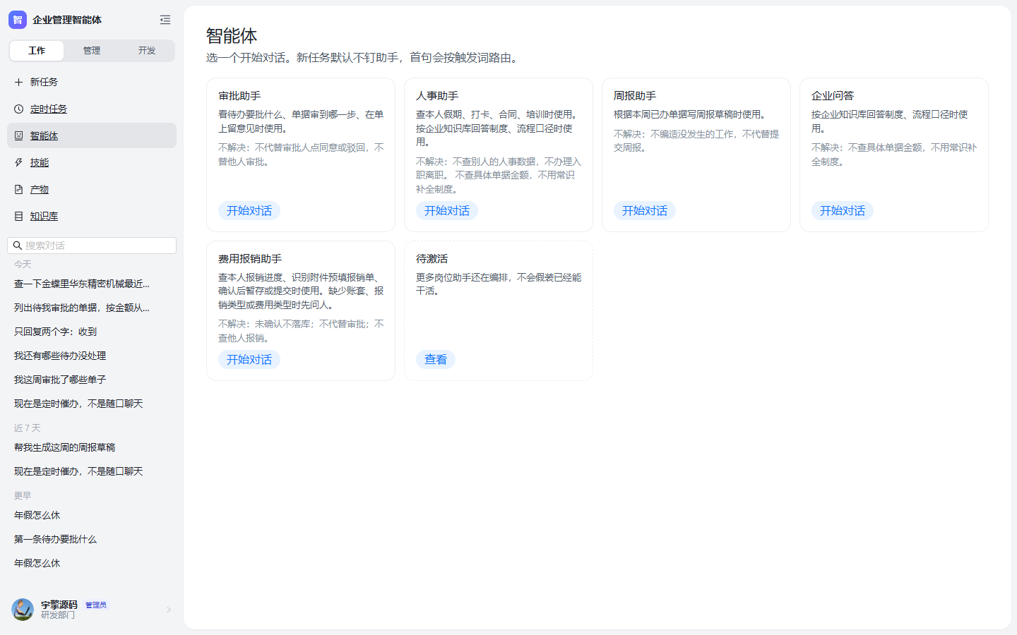Click the 企业问答 card title
1017x635 pixels.
tap(833, 96)
